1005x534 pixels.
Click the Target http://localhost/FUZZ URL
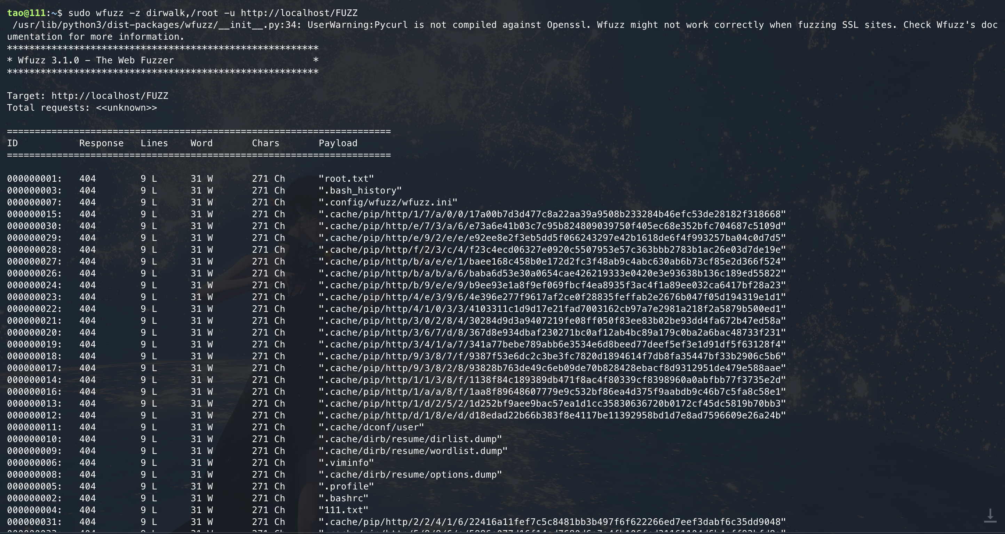coord(110,96)
